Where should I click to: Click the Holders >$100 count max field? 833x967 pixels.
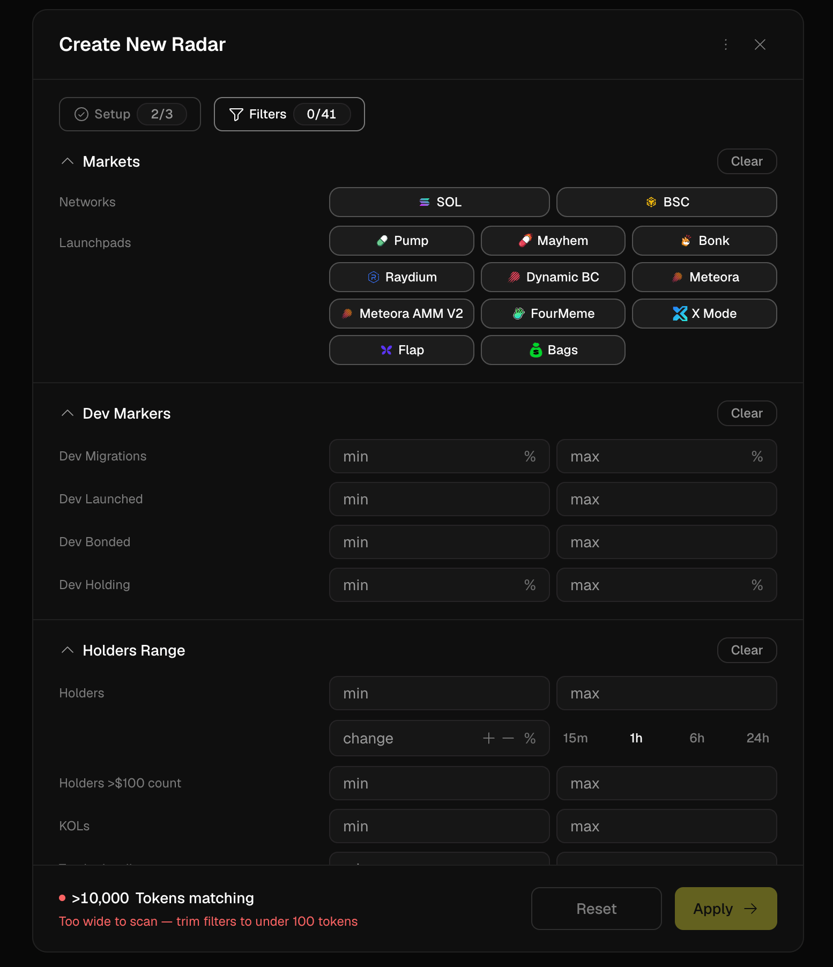(667, 783)
